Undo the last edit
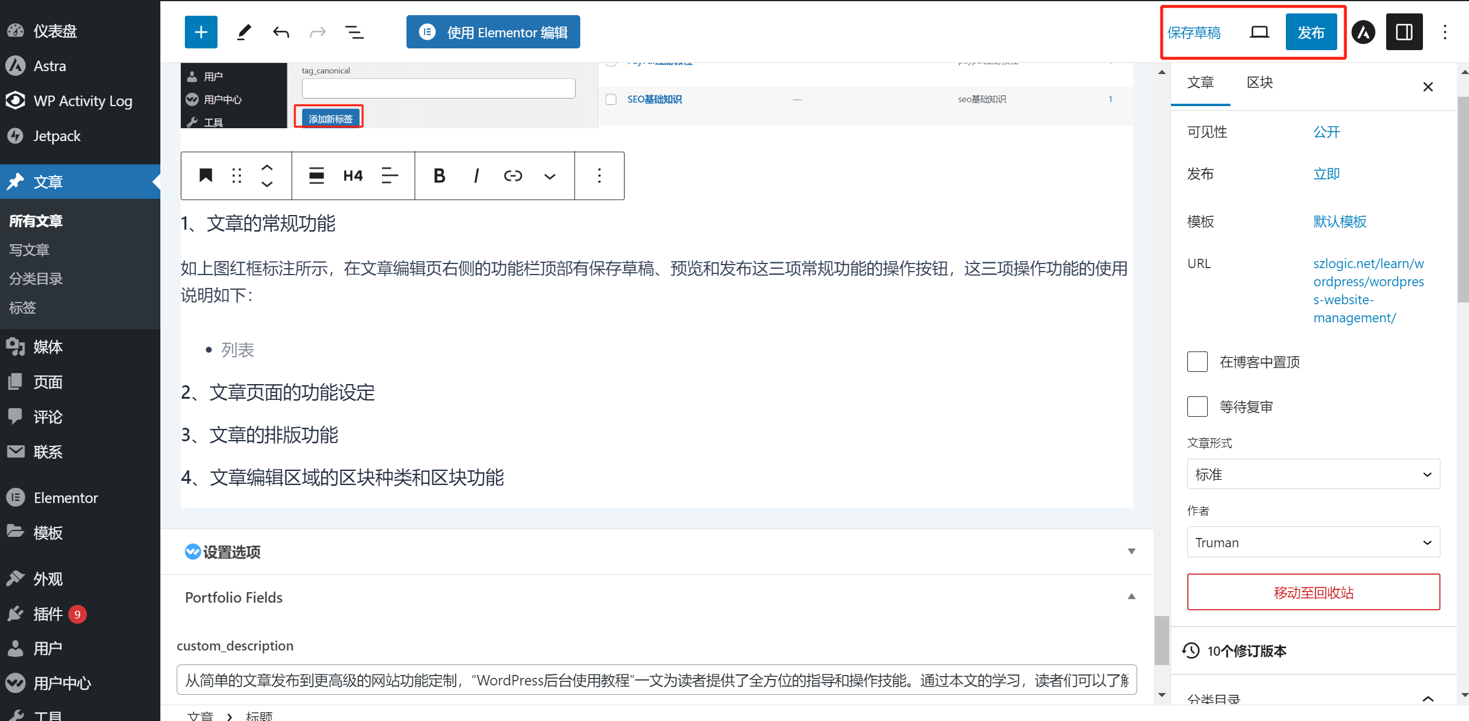 281,32
